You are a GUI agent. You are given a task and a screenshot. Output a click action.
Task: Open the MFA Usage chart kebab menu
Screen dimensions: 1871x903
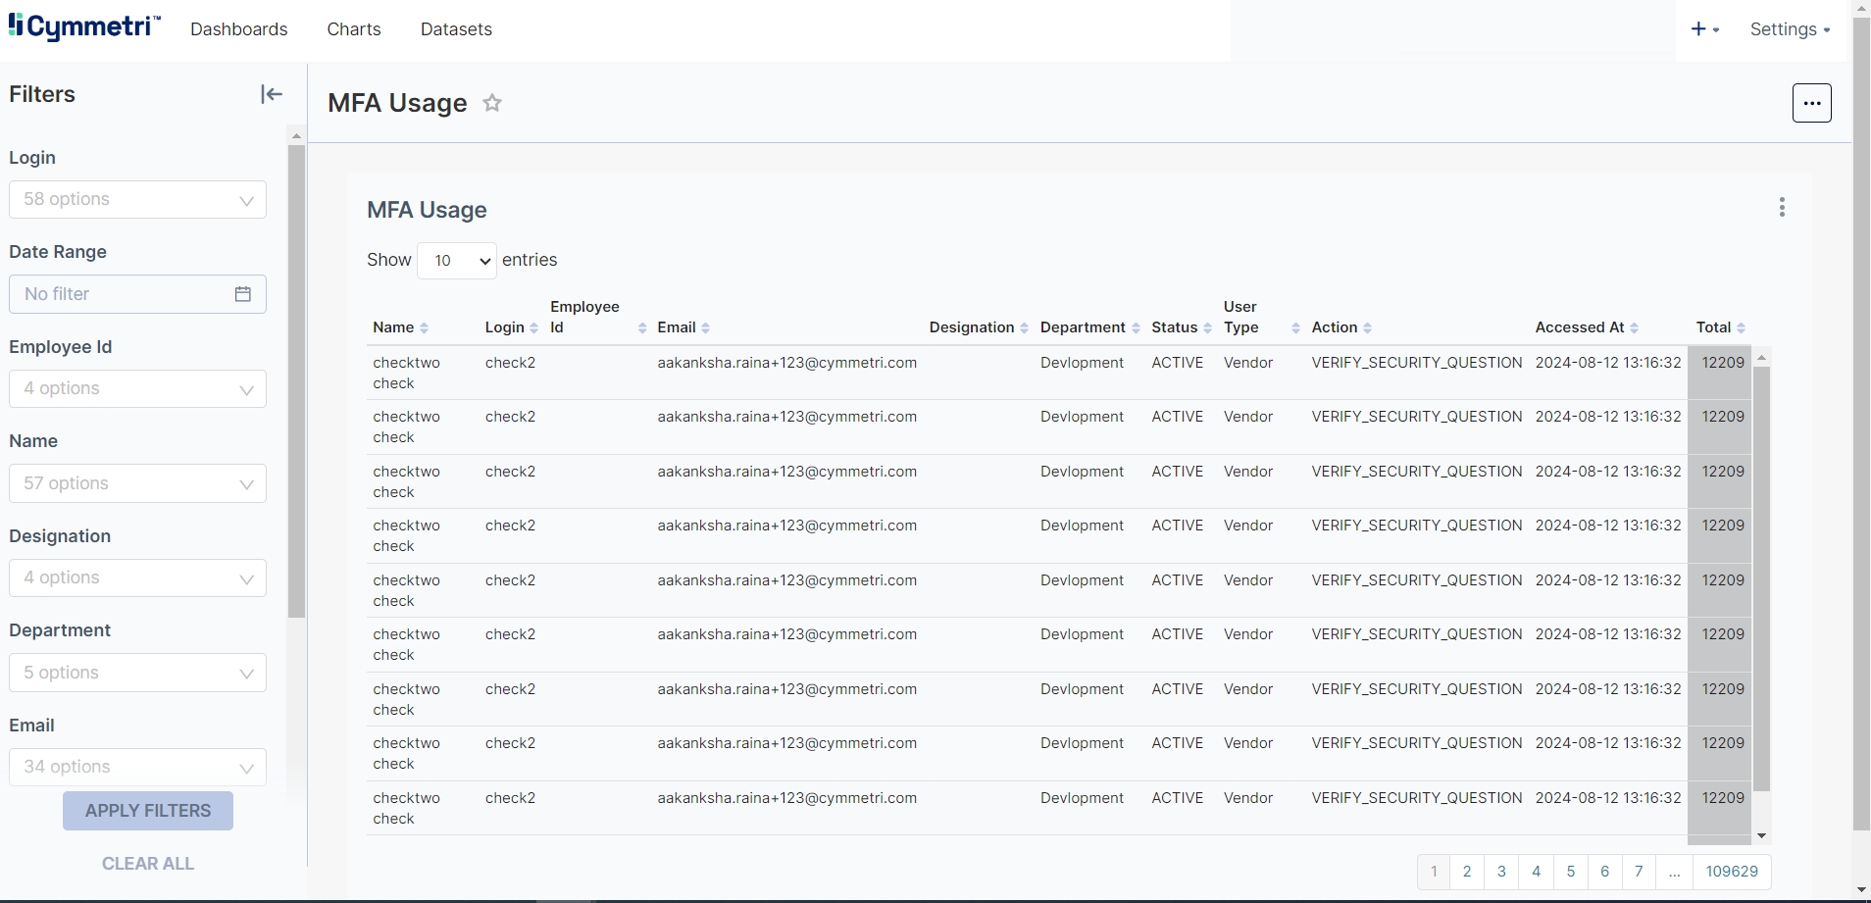(x=1782, y=208)
